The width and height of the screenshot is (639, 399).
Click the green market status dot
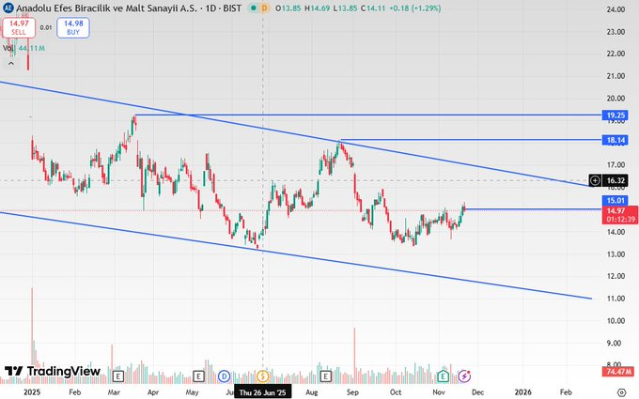(x=254, y=8)
